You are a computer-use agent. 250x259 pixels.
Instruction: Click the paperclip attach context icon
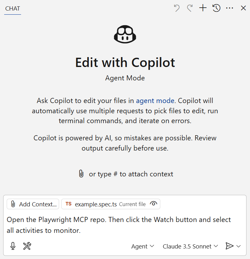pyautogui.click(x=81, y=174)
